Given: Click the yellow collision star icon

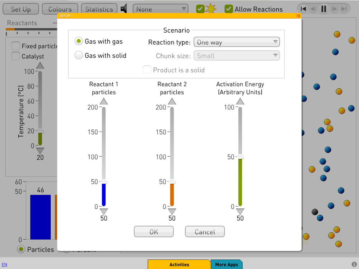Looking at the screenshot, I should pyautogui.click(x=211, y=9).
